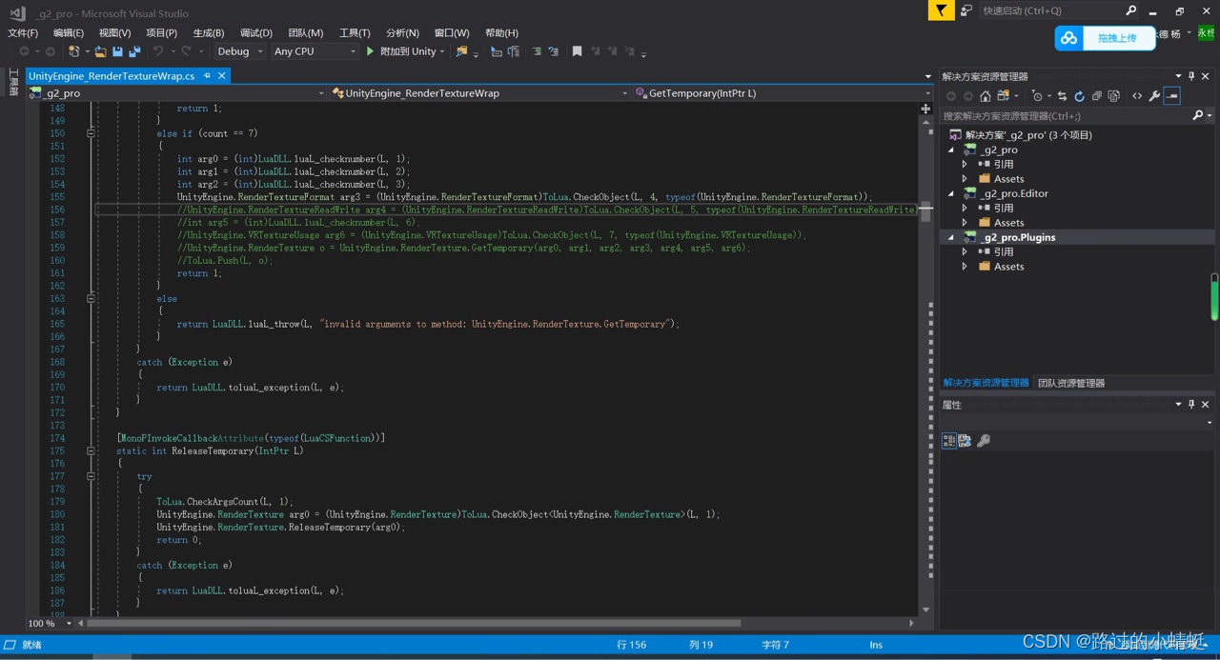The image size is (1220, 660).
Task: Refresh the Solution Explorer tree
Action: (x=1079, y=96)
